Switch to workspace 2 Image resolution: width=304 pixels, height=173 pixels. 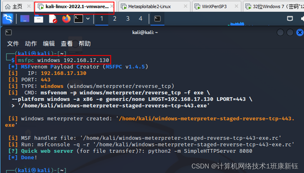coord(115,19)
